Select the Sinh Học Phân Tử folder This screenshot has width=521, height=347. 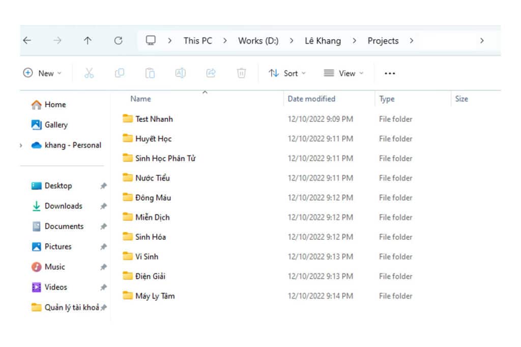click(x=159, y=158)
